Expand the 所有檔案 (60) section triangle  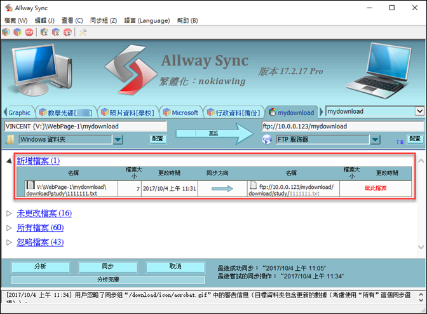pos(9,228)
